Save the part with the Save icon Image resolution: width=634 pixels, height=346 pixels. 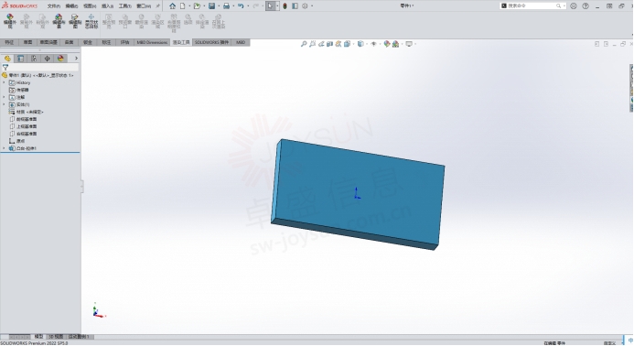(x=212, y=6)
